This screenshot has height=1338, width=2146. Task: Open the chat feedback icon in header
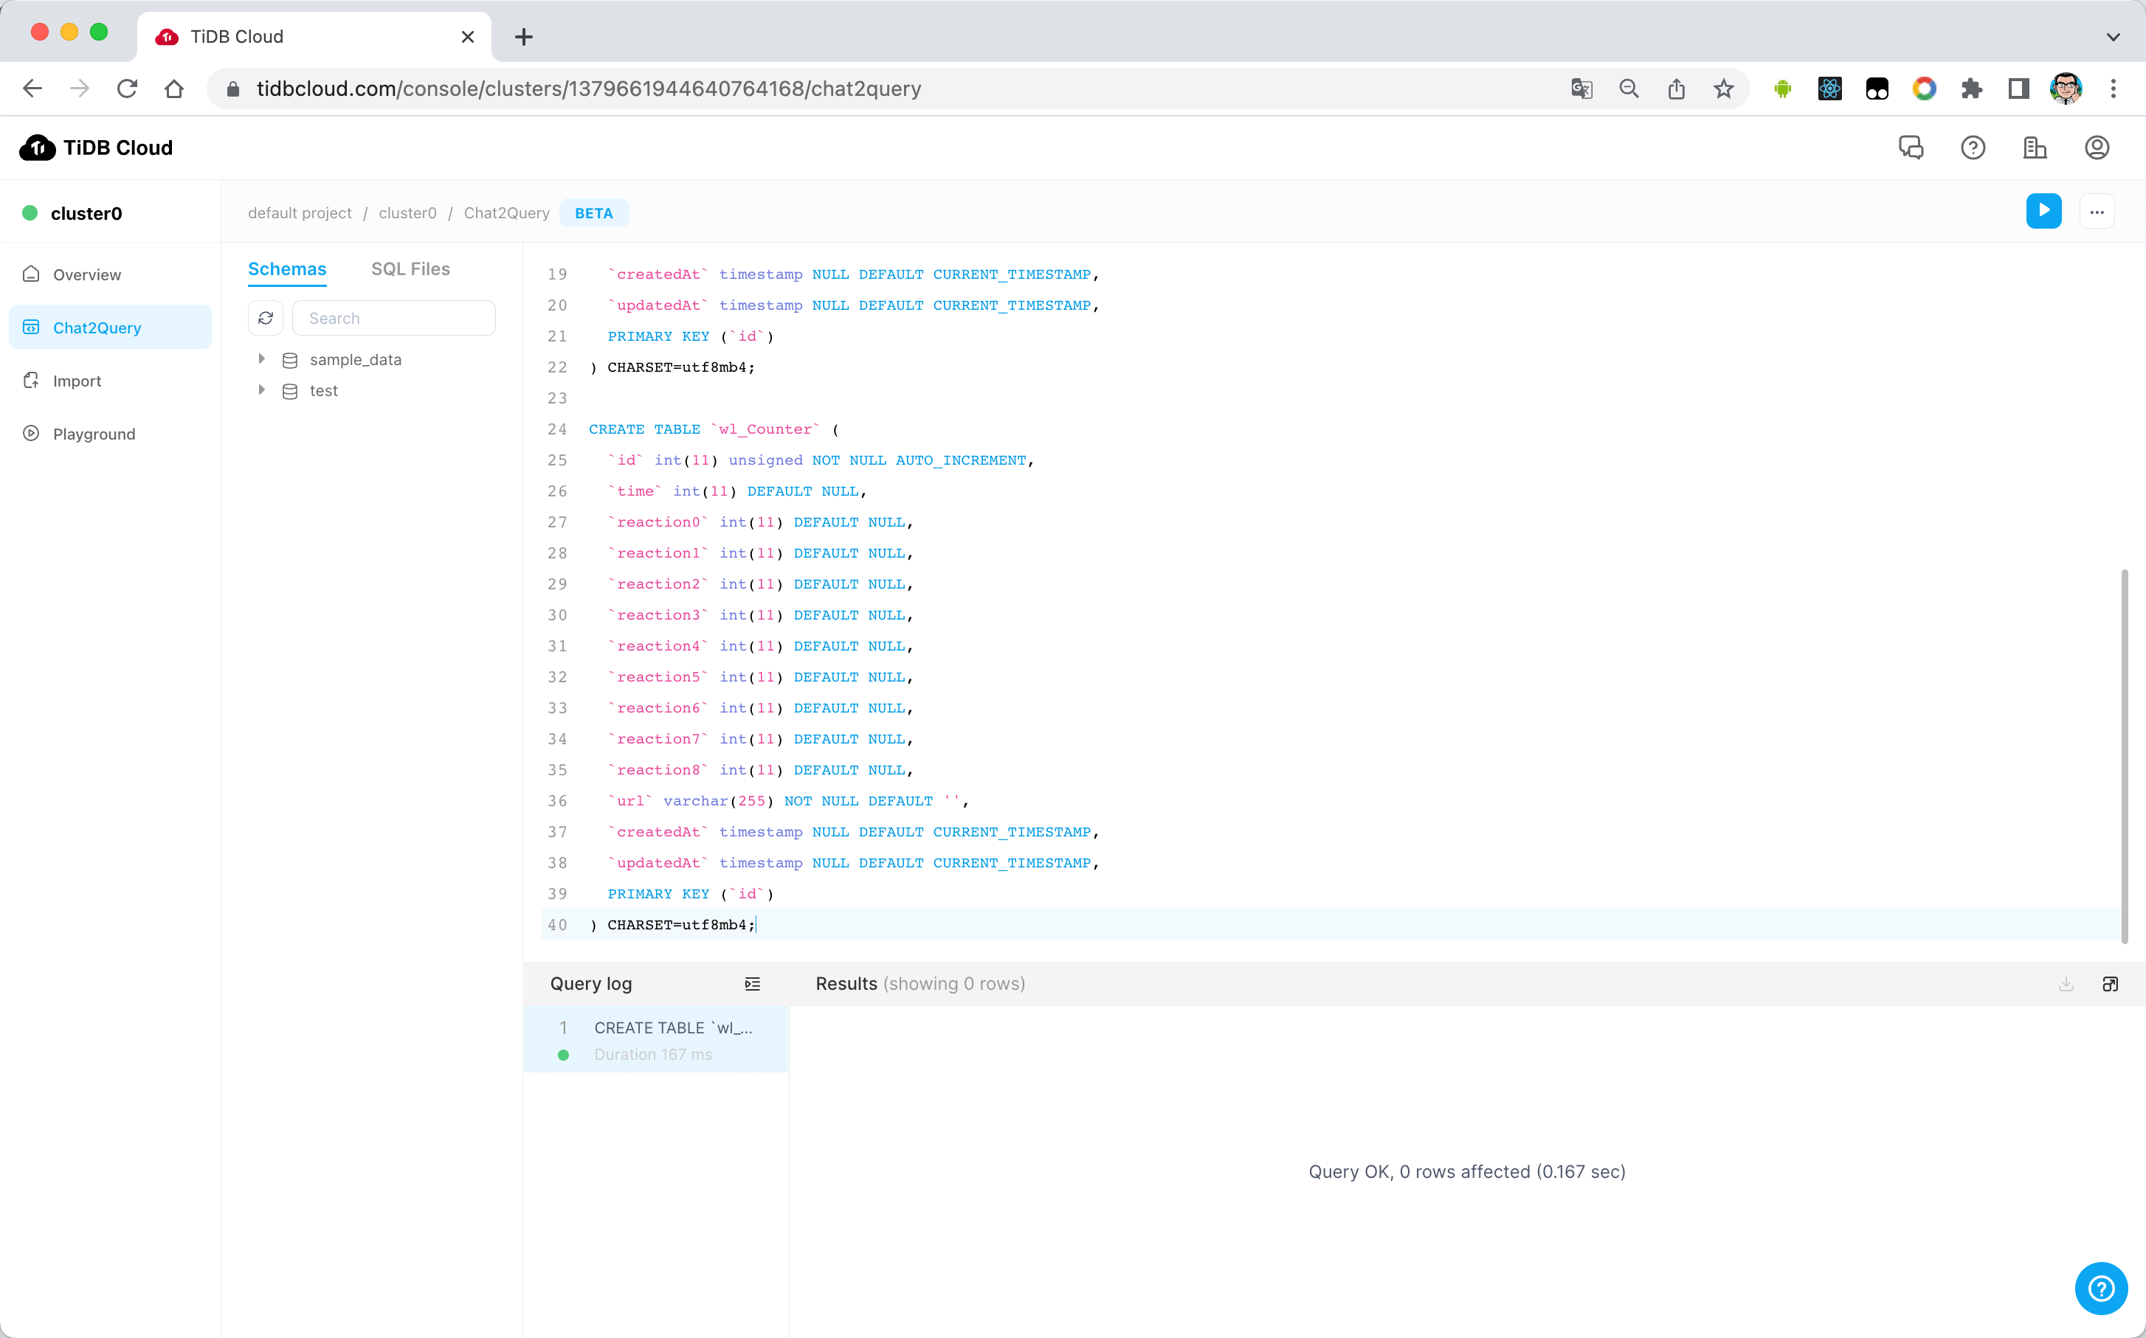(x=1911, y=148)
